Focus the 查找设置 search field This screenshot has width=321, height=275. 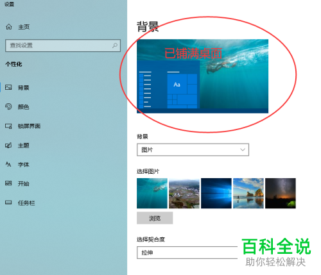tap(63, 46)
